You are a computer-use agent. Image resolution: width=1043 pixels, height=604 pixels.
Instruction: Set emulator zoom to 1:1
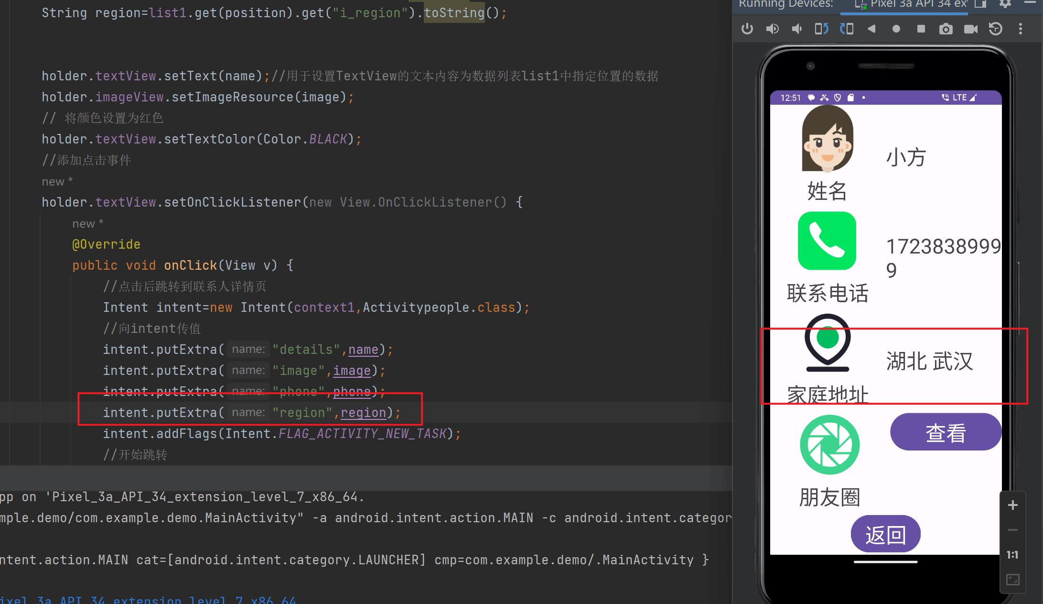[1012, 555]
